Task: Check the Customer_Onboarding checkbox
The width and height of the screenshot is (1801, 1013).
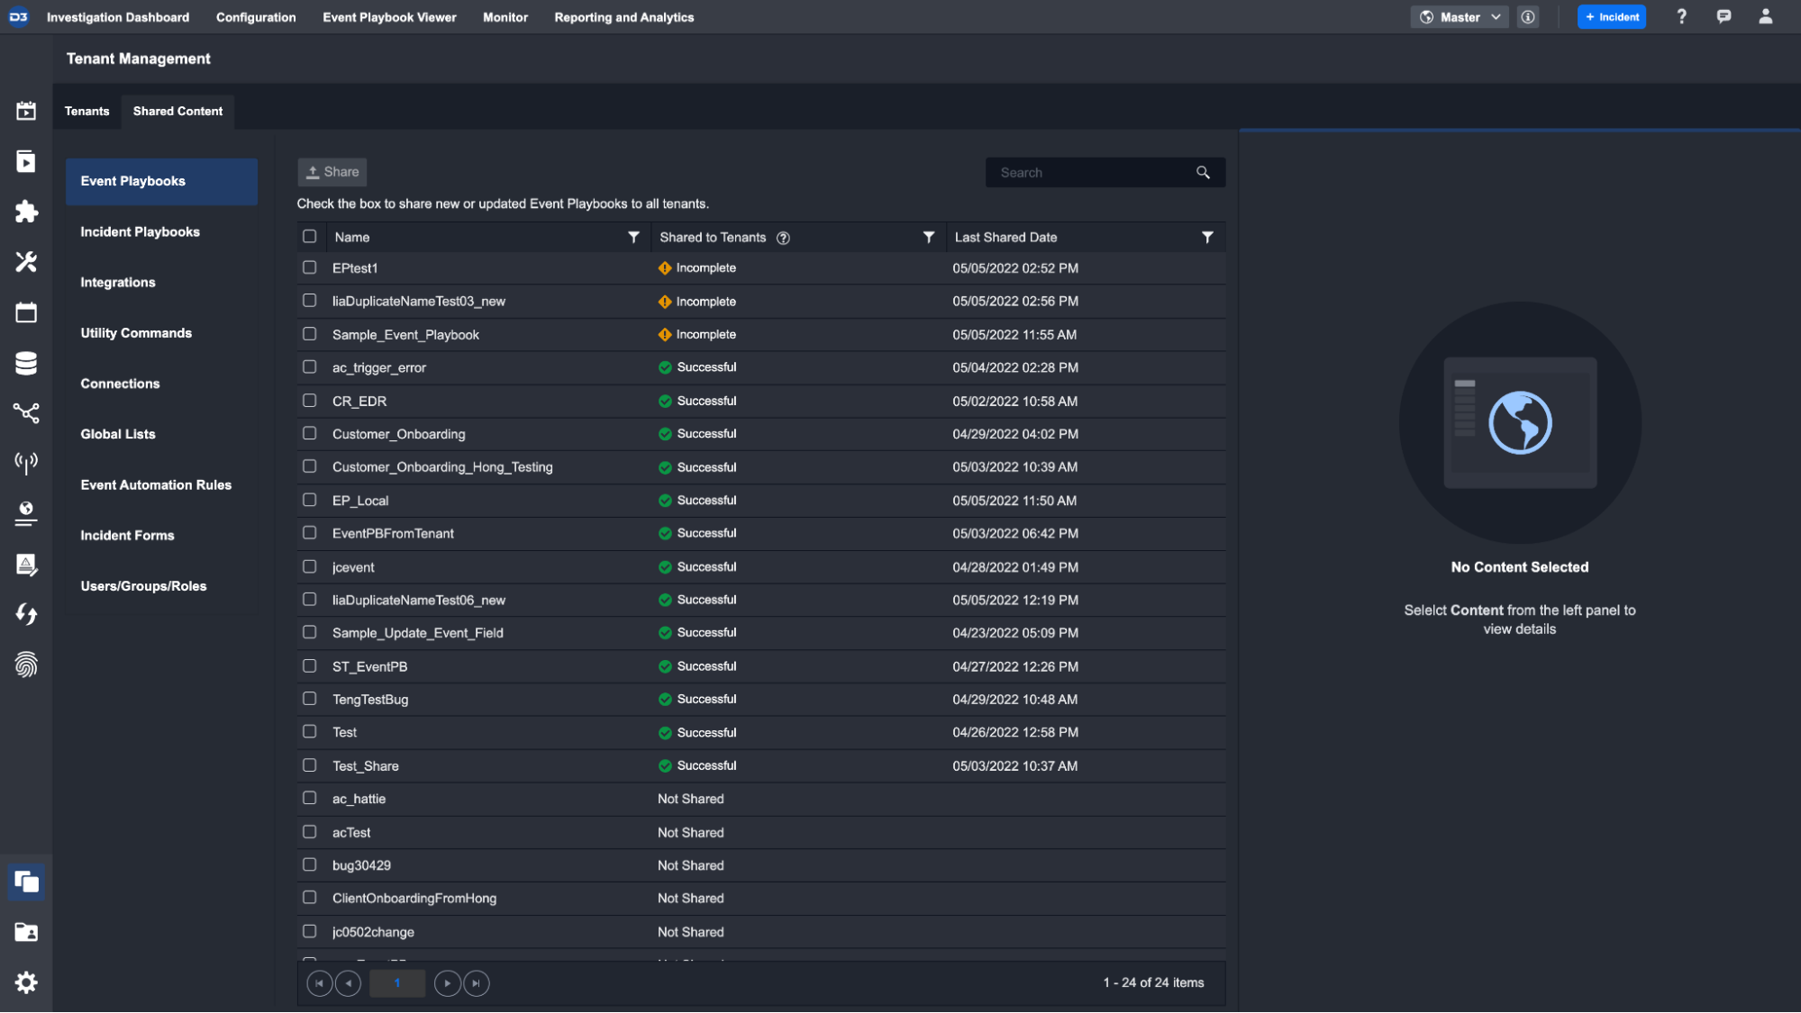Action: (x=310, y=433)
